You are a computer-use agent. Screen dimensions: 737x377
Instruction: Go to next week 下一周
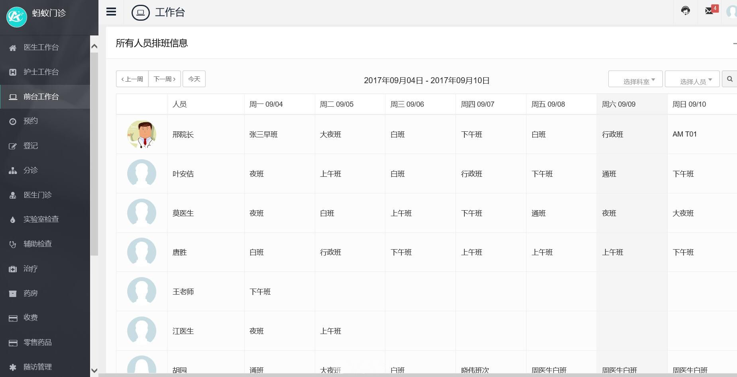[165, 79]
